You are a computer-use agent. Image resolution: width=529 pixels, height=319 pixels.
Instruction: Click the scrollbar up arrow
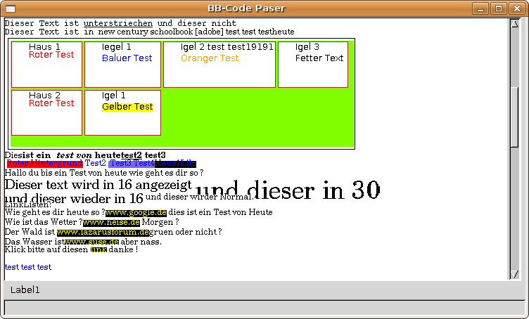point(514,23)
